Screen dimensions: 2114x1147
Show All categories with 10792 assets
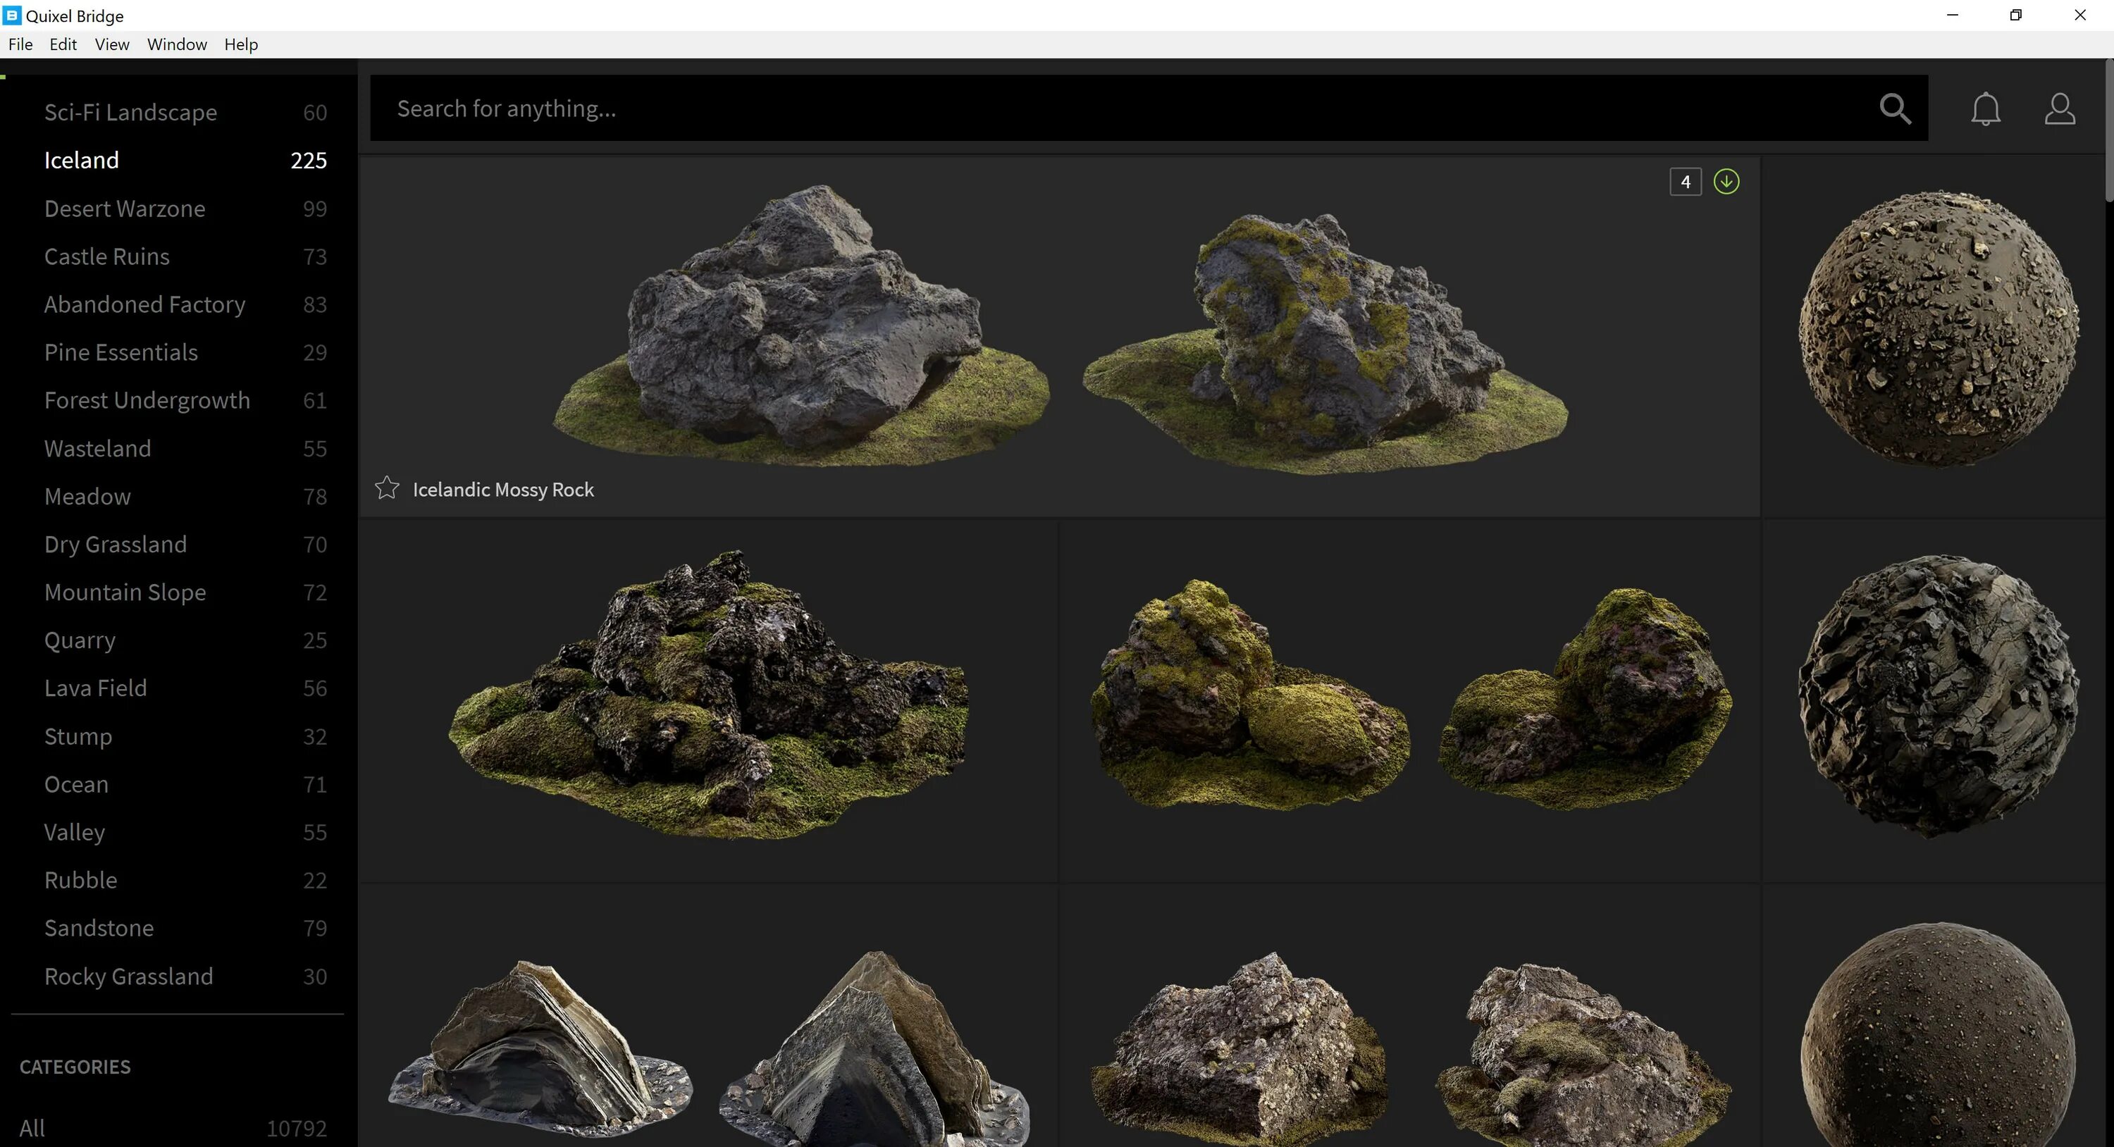pyautogui.click(x=33, y=1128)
